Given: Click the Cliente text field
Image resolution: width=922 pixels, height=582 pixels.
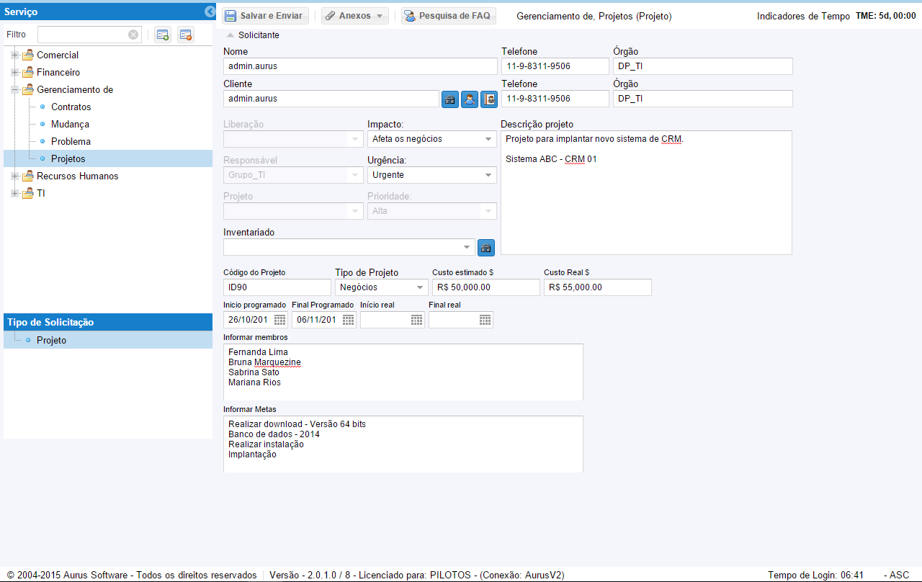Looking at the screenshot, I should (331, 99).
